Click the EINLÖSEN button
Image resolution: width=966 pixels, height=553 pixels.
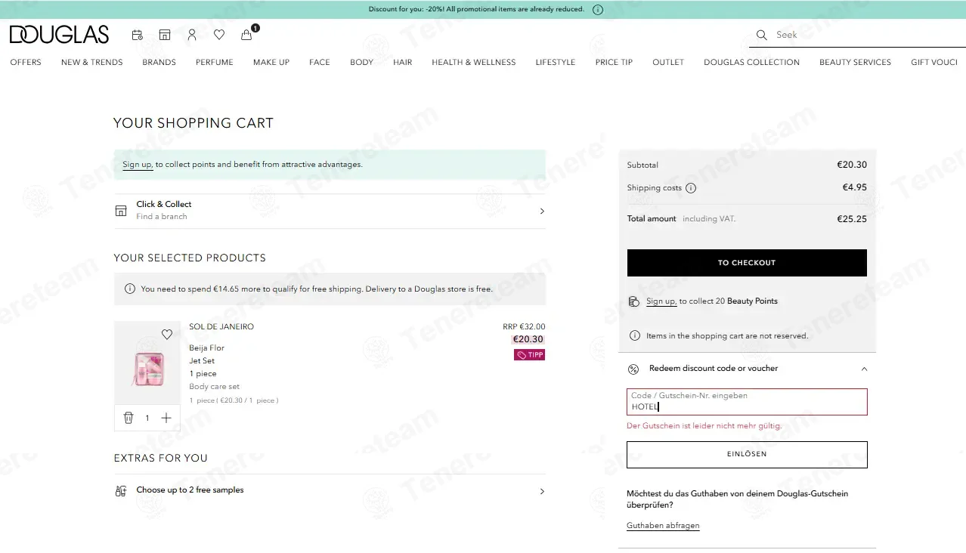747,454
